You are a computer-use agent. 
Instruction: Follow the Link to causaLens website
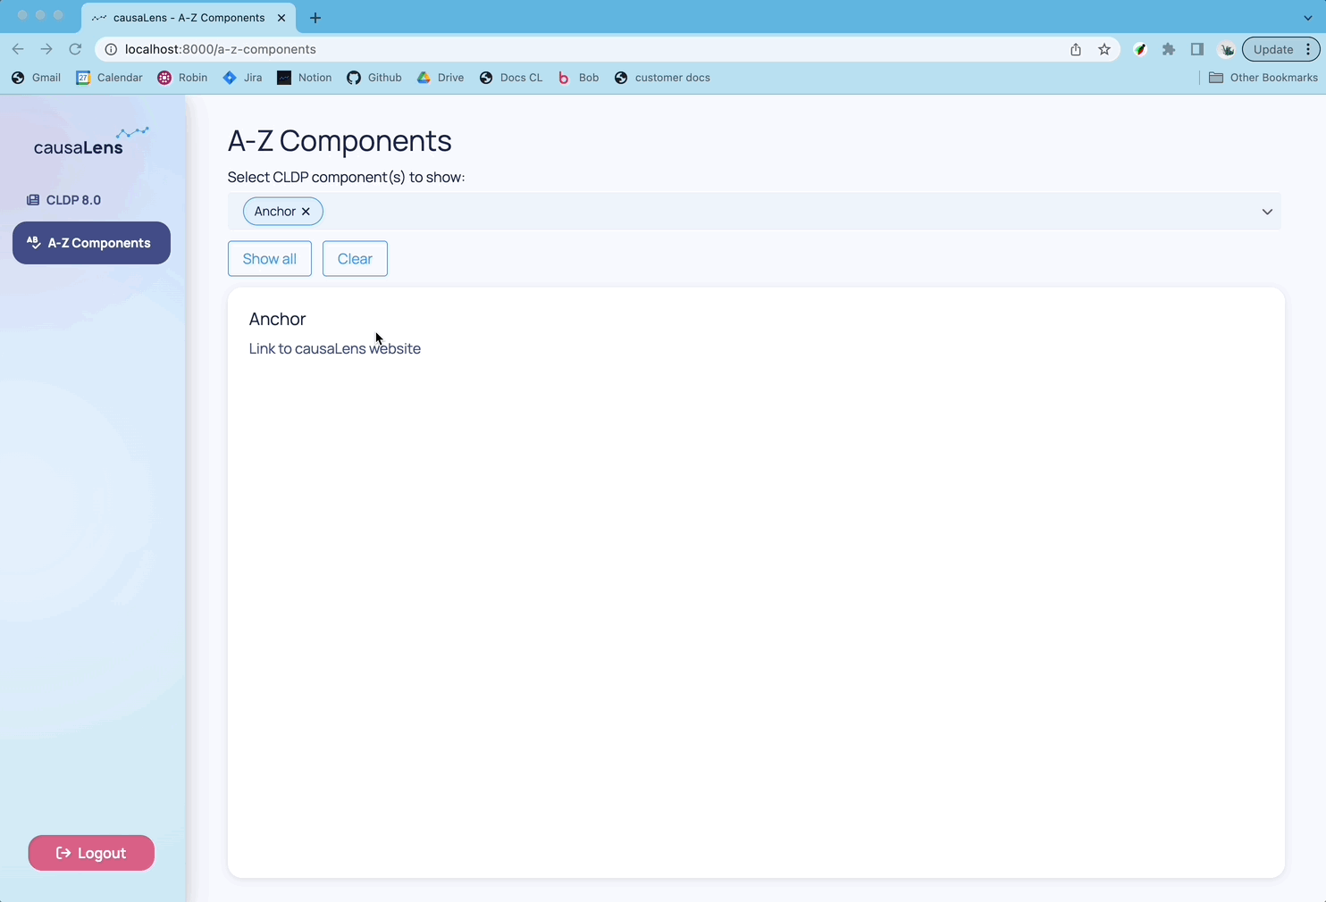335,348
